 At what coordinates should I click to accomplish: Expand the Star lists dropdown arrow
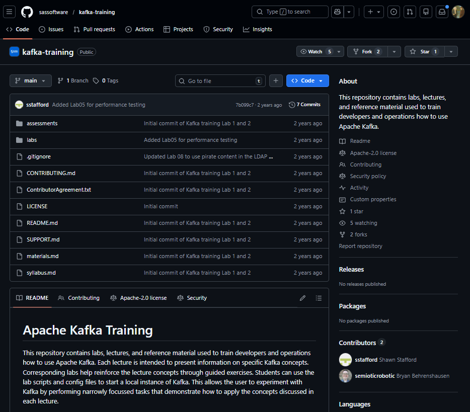pos(451,51)
